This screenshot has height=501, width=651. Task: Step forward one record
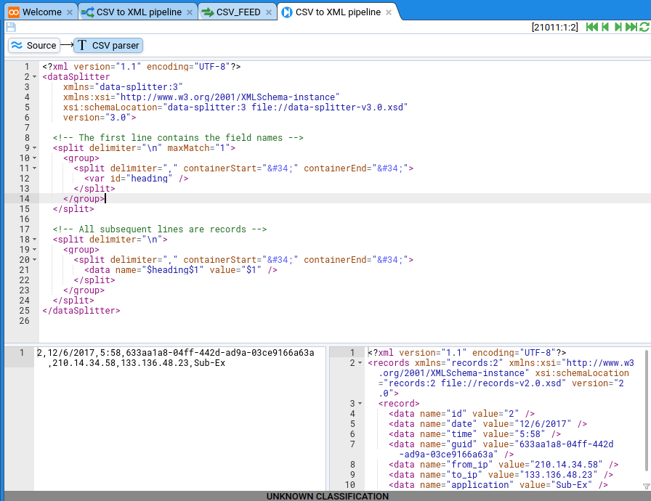[618, 27]
